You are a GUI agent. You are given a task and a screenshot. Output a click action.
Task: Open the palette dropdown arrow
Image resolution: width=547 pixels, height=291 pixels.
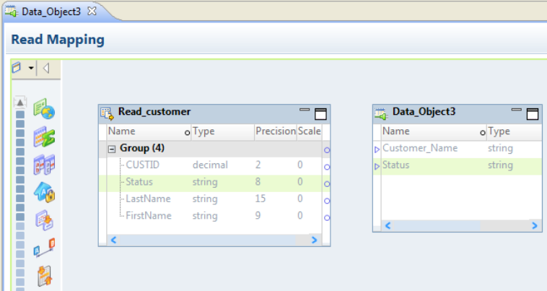(31, 69)
